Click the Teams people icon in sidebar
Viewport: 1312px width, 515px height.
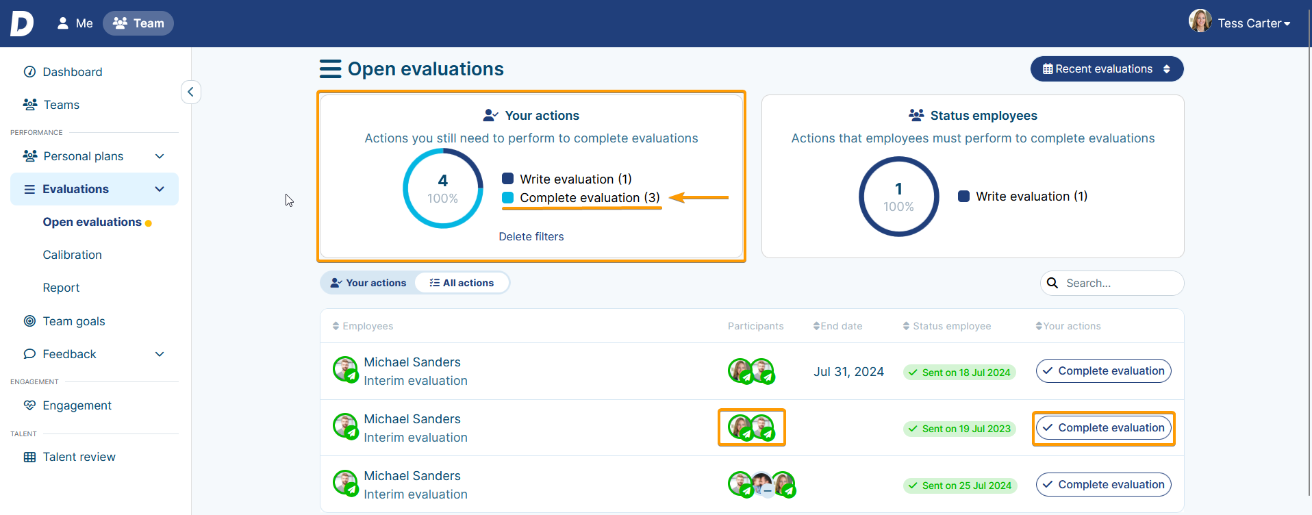click(x=30, y=105)
